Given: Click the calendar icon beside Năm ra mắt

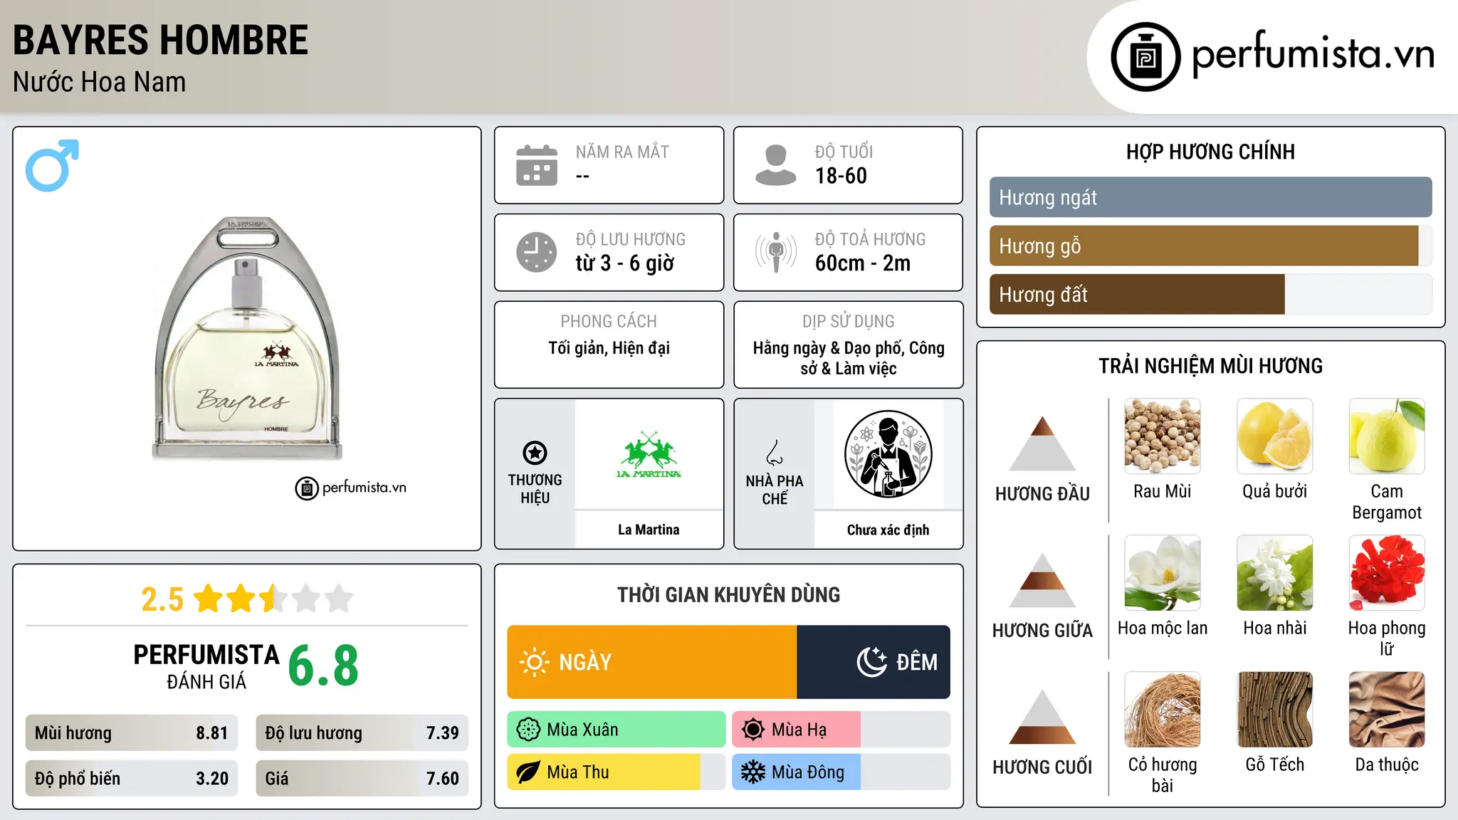Looking at the screenshot, I should point(537,165).
